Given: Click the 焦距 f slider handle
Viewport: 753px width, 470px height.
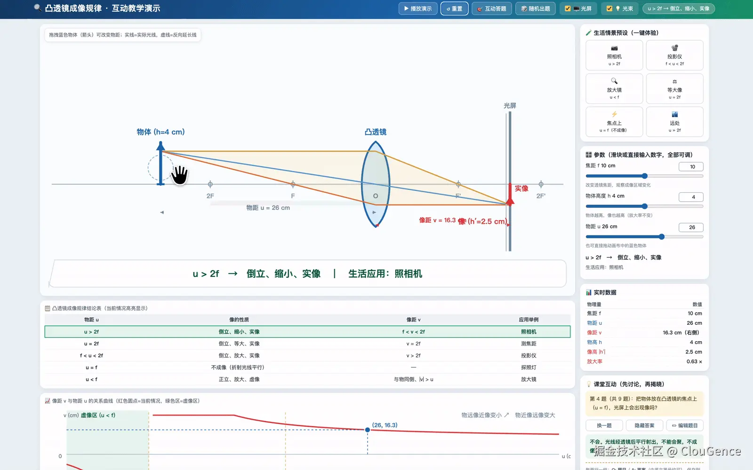Looking at the screenshot, I should click(x=644, y=176).
